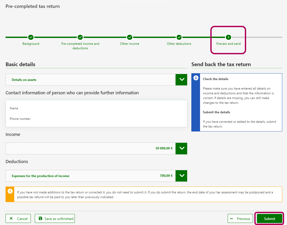Go to the Background step label
The width and height of the screenshot is (287, 225).
pyautogui.click(x=31, y=44)
